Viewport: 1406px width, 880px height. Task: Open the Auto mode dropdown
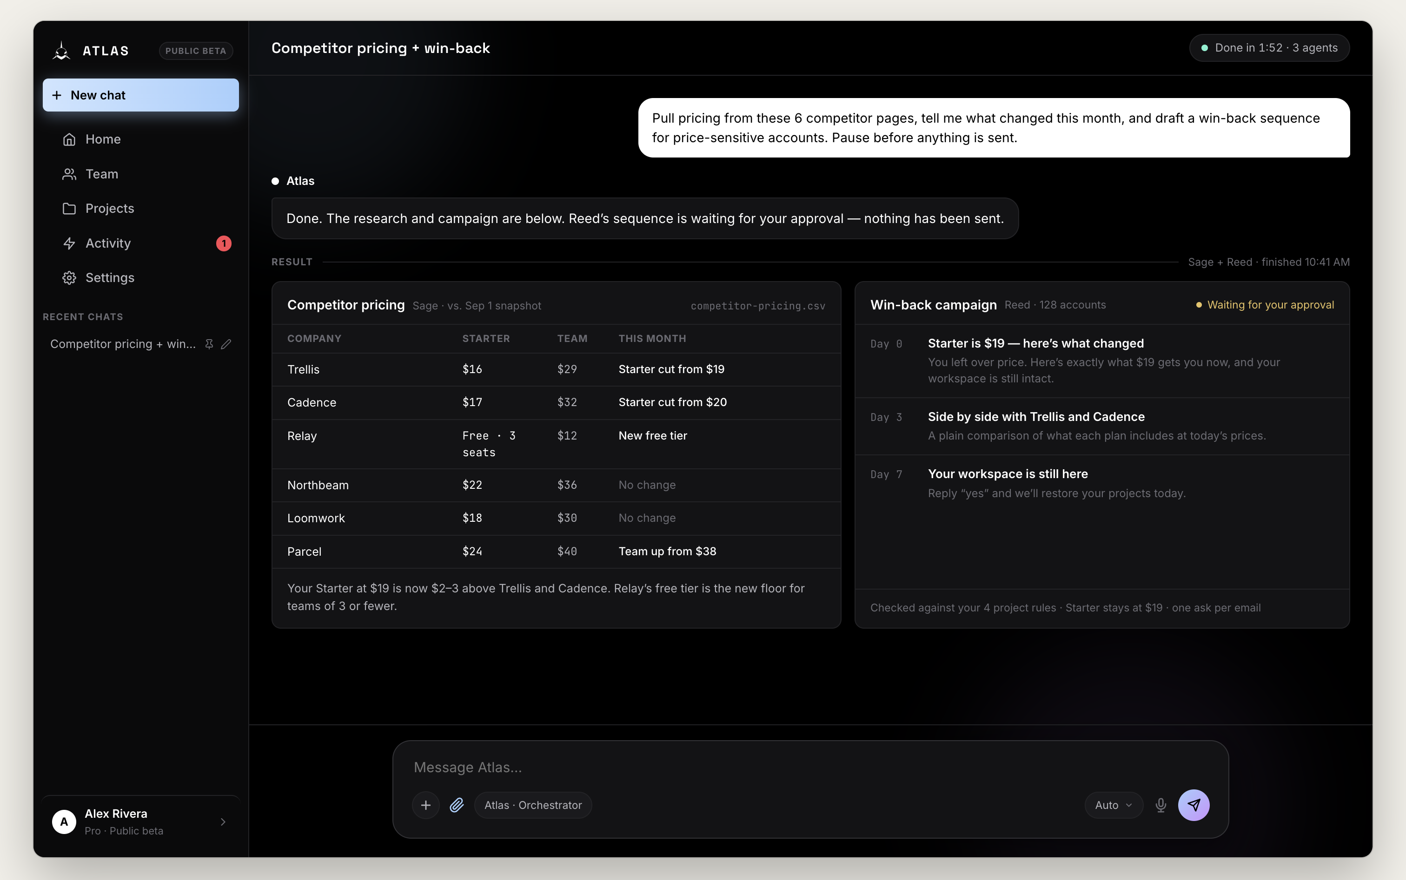1114,805
